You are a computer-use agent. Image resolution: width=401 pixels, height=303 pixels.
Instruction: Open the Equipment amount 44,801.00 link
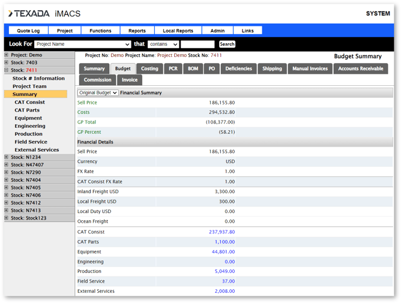point(223,252)
